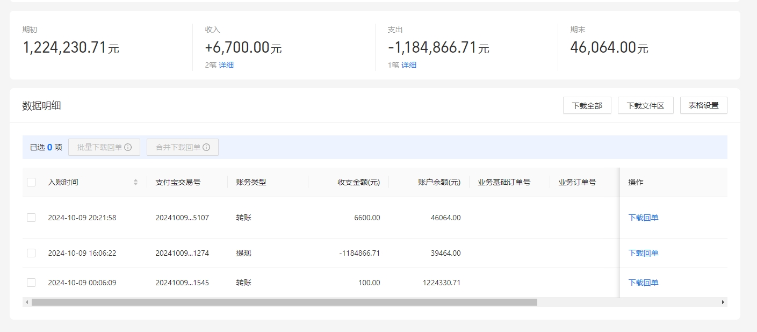This screenshot has width=757, height=332.
Task: Download receipt for the 提现 row
Action: click(644, 253)
